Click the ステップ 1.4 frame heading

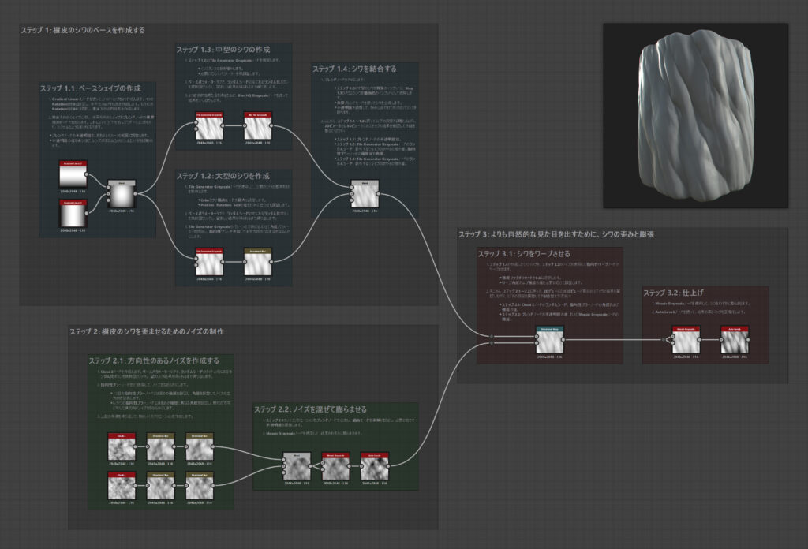pos(354,69)
